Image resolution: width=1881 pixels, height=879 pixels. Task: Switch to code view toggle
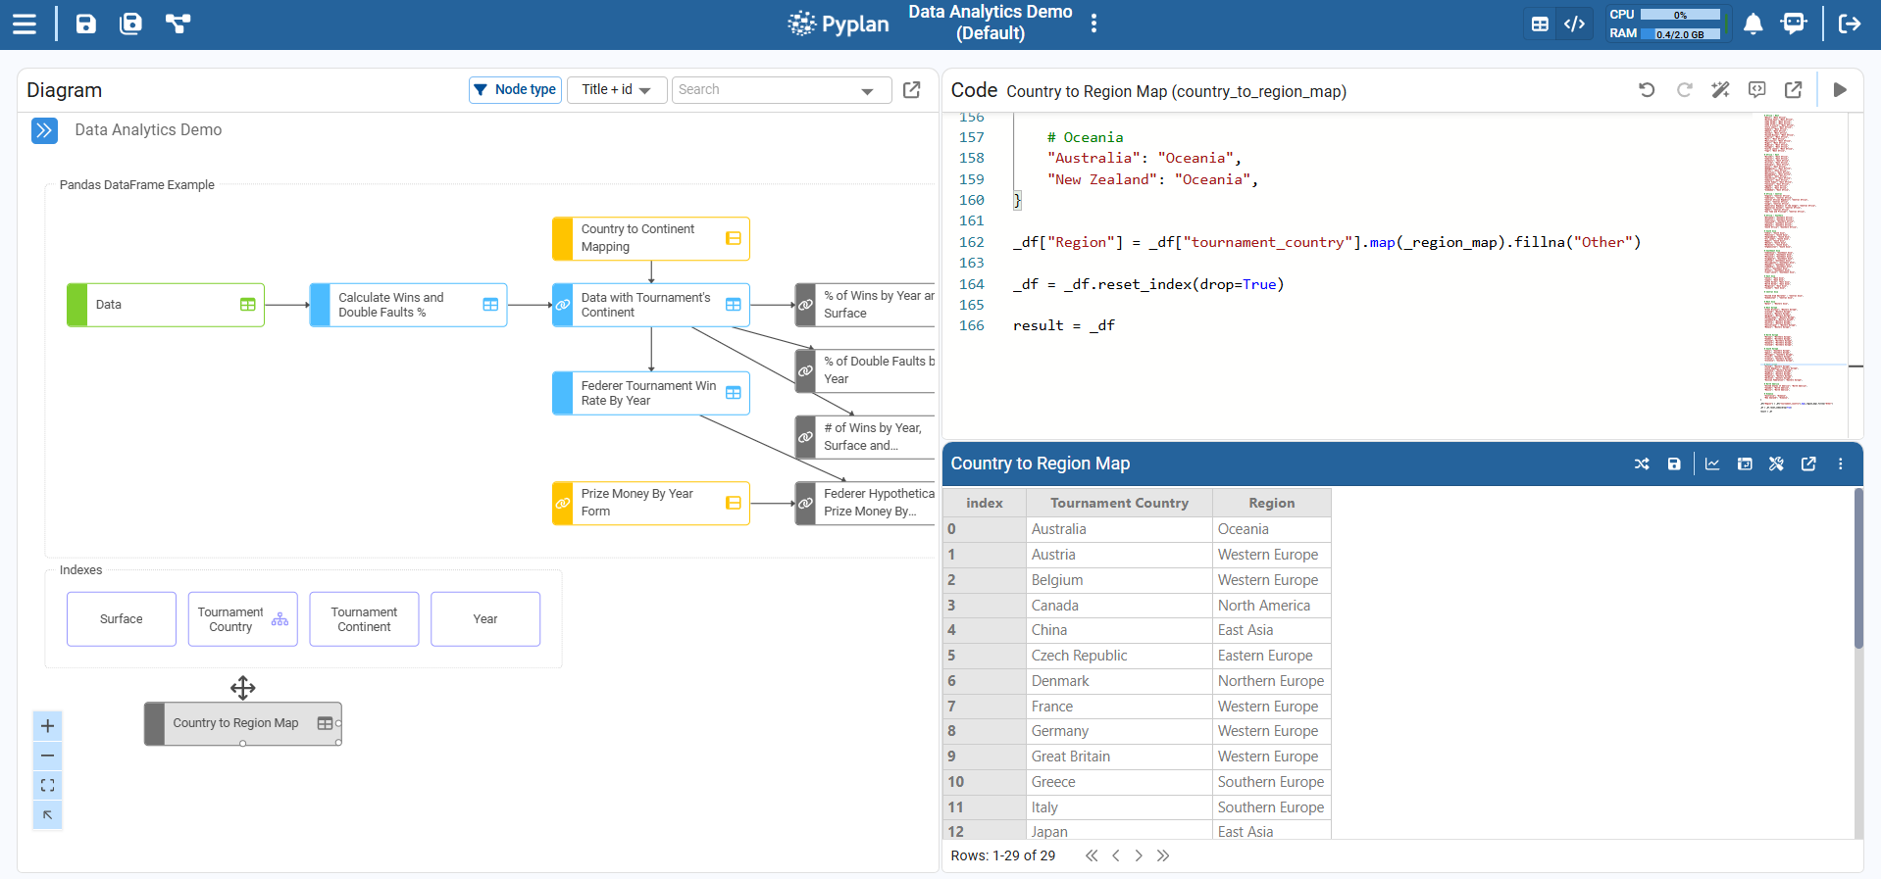[1574, 24]
